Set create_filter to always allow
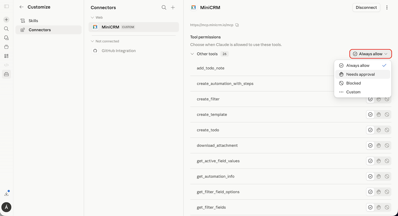The image size is (398, 216). 370,99
